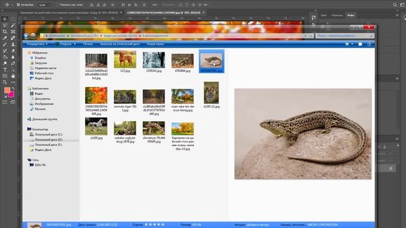The width and height of the screenshot is (406, 228).
Task: Select the Healing Brush bandage tool
Action: [x=13, y=38]
